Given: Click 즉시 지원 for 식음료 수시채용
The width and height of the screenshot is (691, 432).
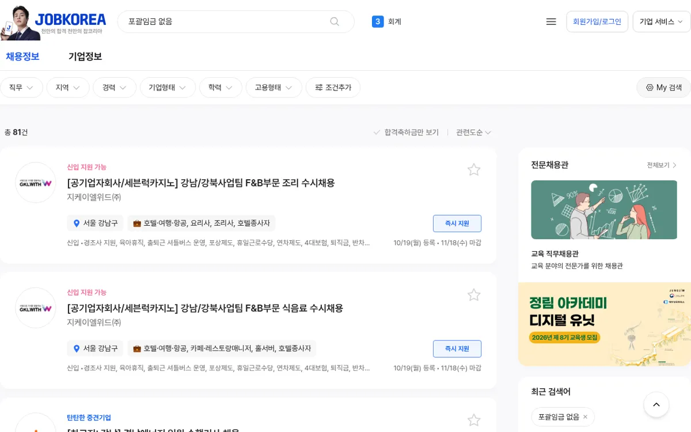Looking at the screenshot, I should tap(457, 349).
